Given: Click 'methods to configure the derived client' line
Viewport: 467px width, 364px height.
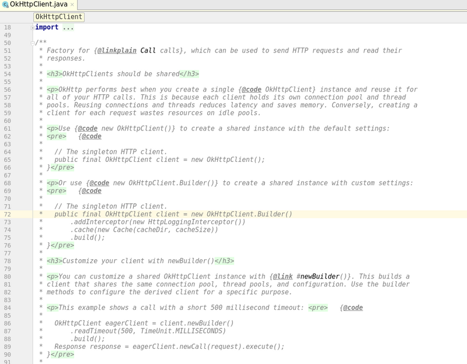Looking at the screenshot, I should click(169, 292).
